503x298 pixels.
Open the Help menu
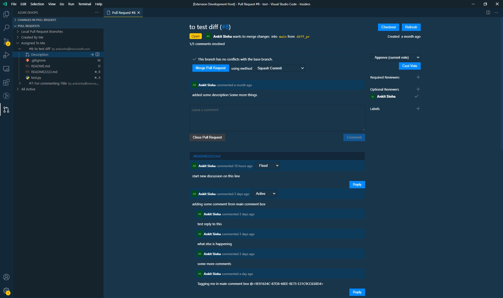click(99, 4)
